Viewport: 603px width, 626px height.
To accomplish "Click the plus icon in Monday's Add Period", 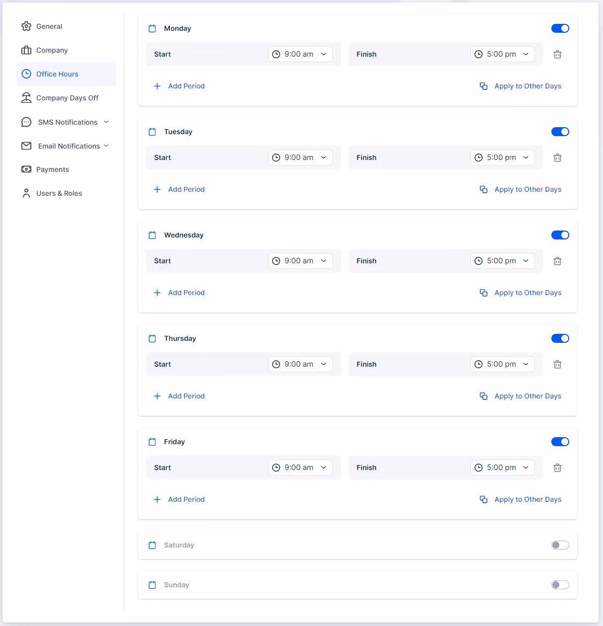I will click(x=157, y=86).
